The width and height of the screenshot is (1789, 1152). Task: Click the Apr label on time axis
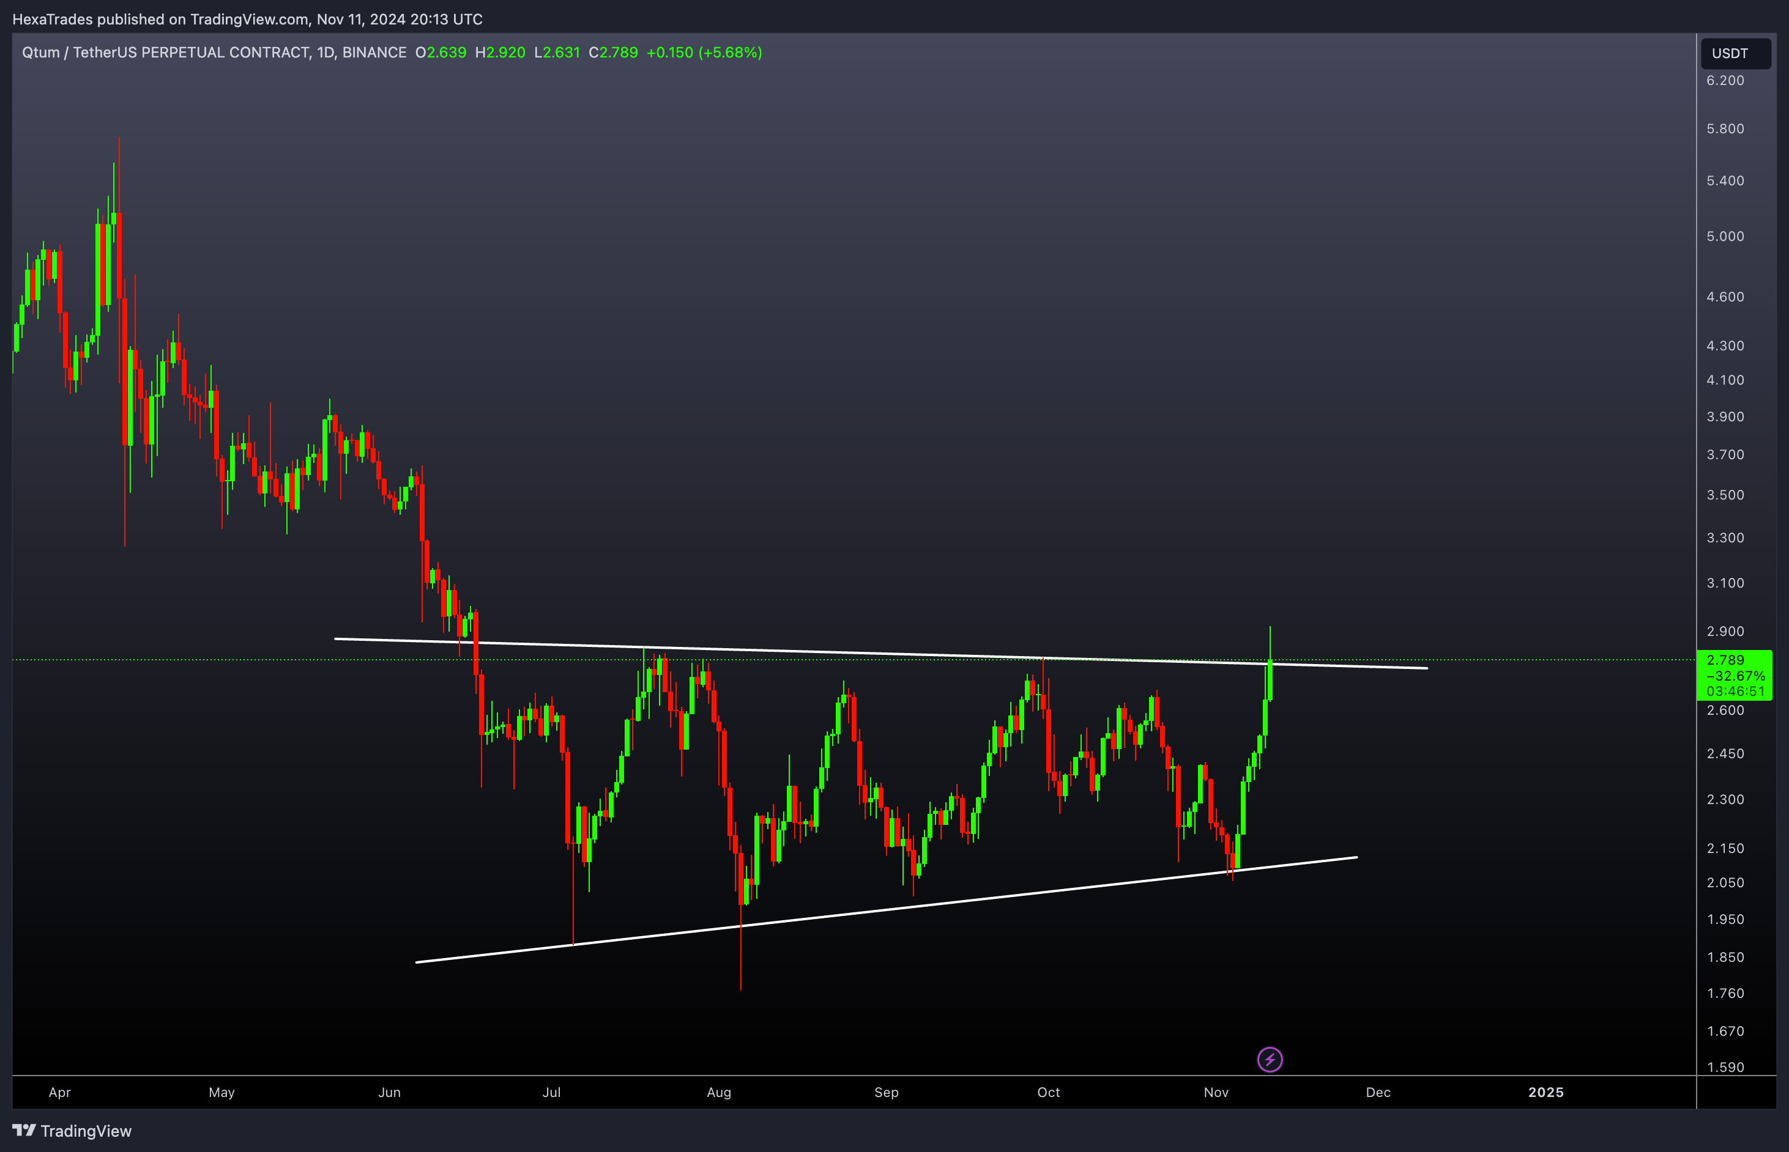pyautogui.click(x=60, y=1092)
